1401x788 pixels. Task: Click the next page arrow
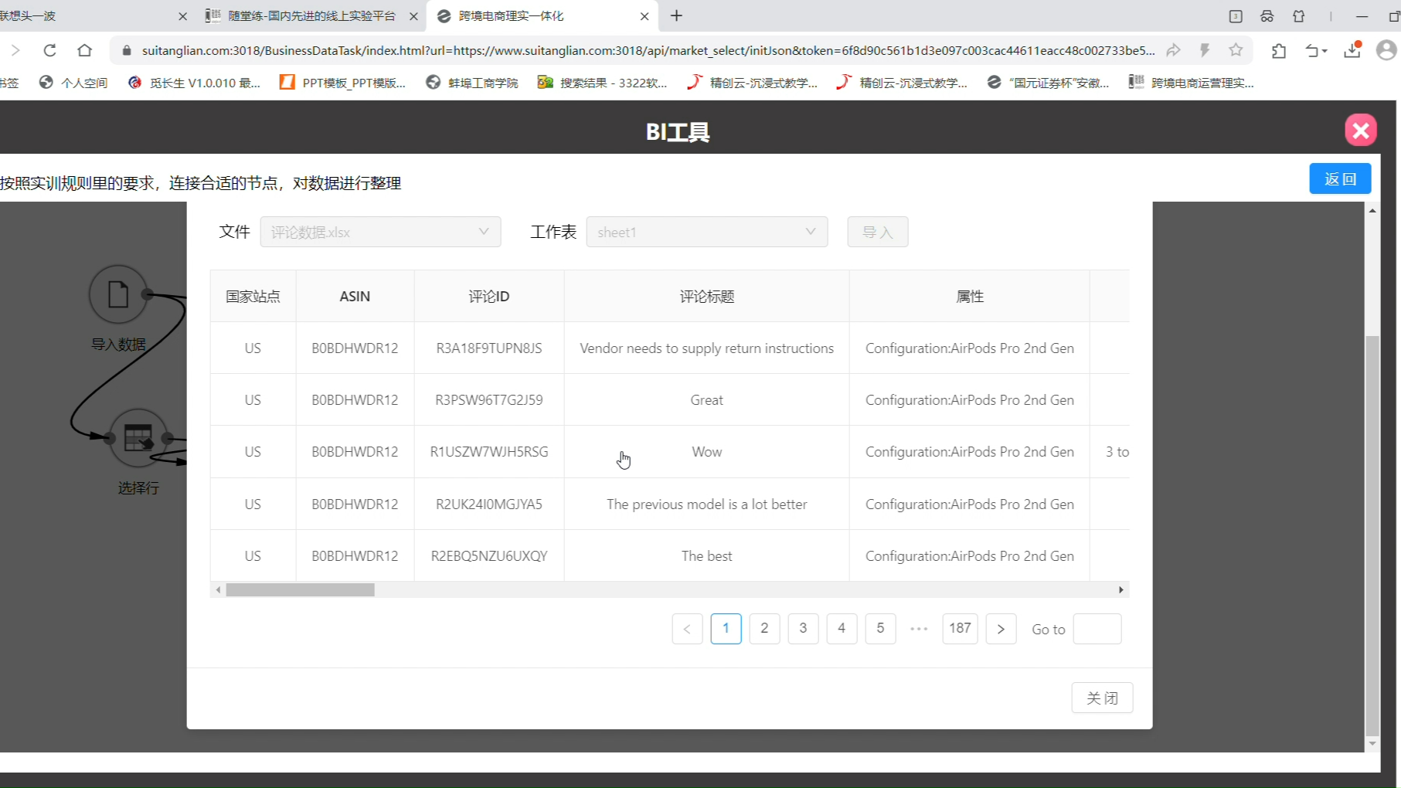click(1001, 628)
